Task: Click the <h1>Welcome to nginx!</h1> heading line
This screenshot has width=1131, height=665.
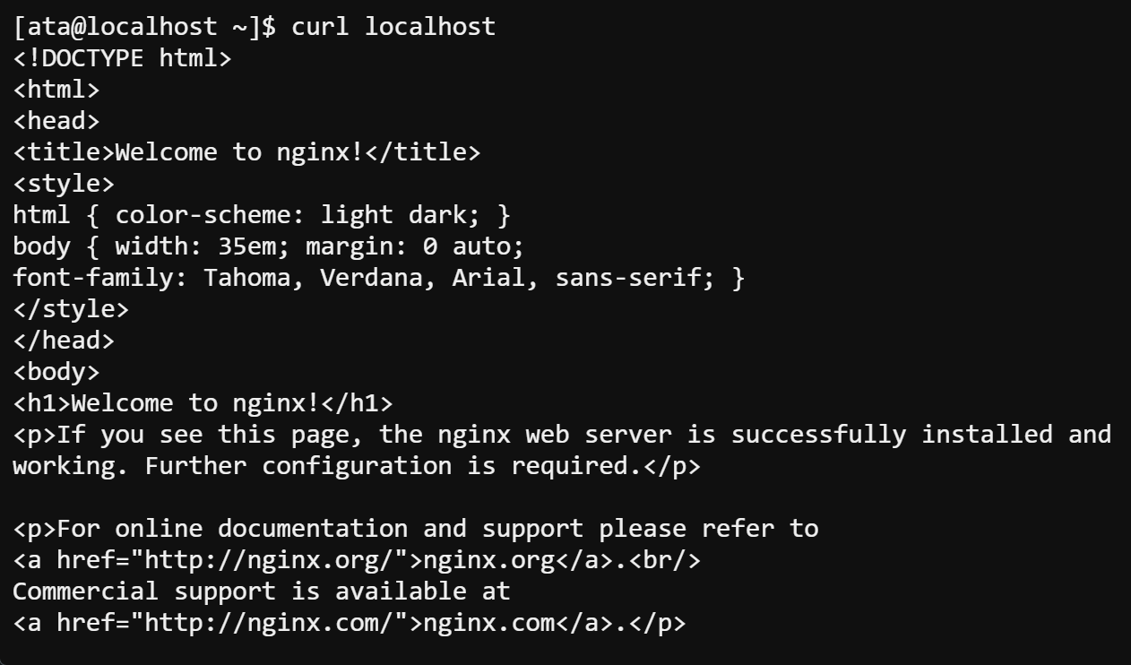Action: point(203,403)
